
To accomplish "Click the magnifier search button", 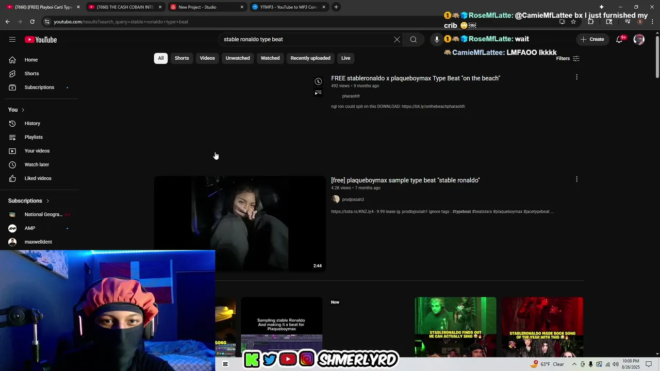I will click(414, 39).
